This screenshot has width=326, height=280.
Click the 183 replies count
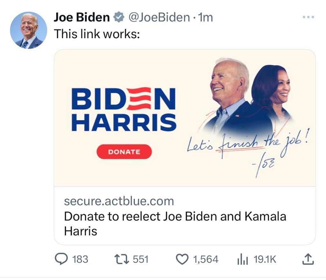tap(80, 260)
